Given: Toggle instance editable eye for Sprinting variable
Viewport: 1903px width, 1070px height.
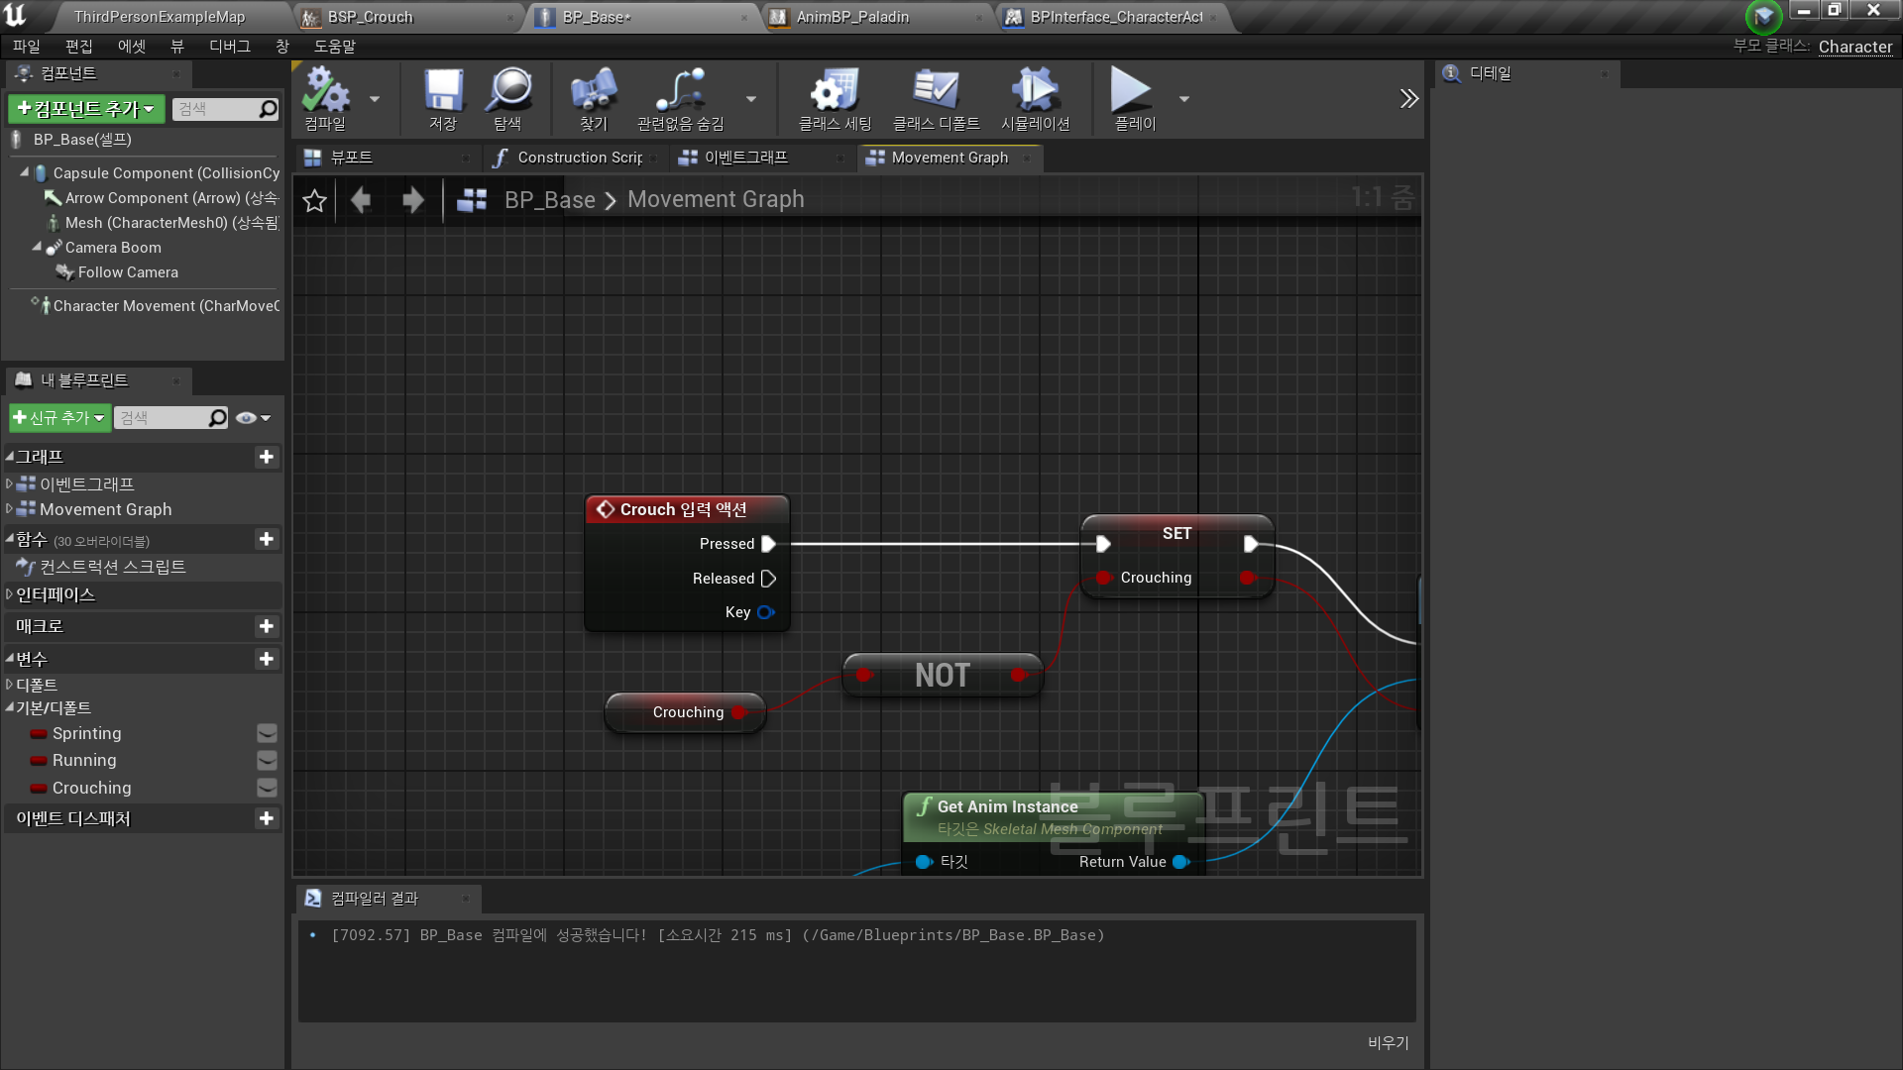Looking at the screenshot, I should 266,733.
